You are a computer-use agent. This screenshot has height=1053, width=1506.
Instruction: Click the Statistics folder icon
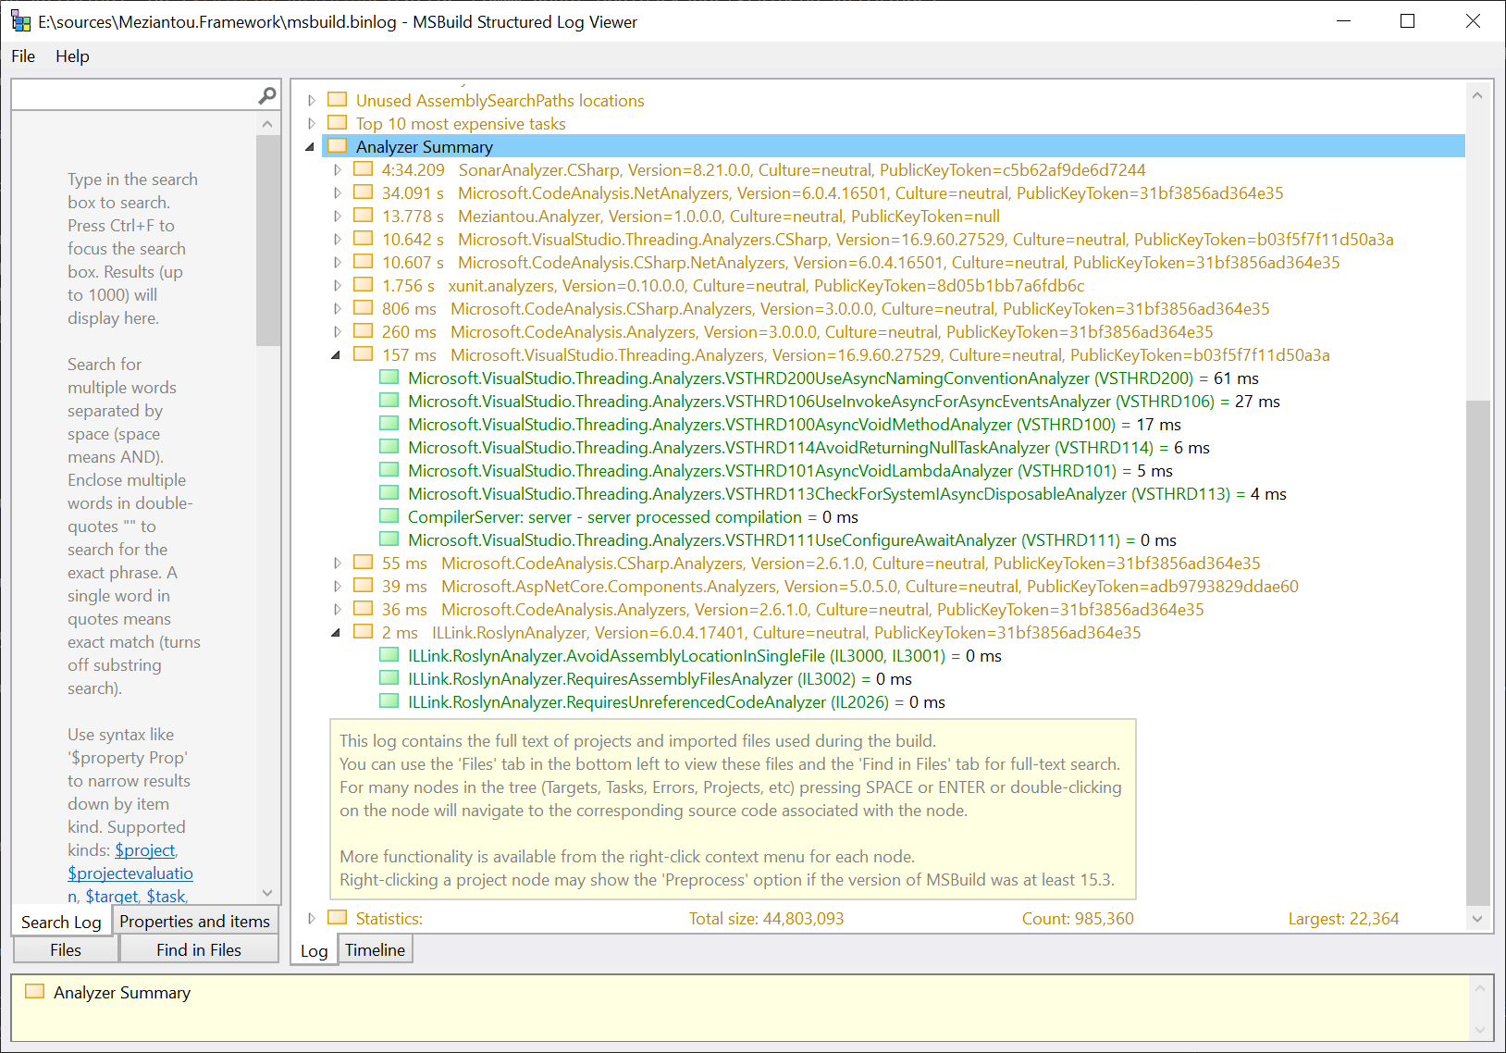coord(337,918)
